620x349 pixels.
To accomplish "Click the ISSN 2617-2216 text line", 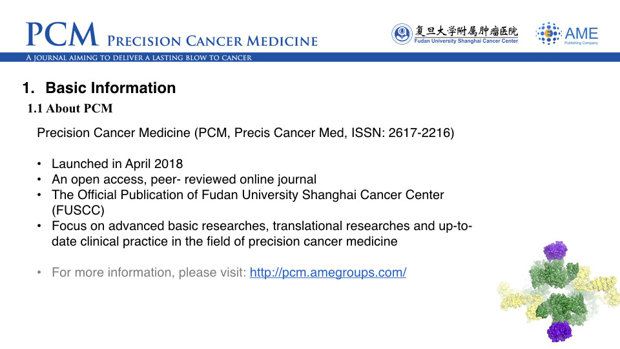I will click(245, 132).
